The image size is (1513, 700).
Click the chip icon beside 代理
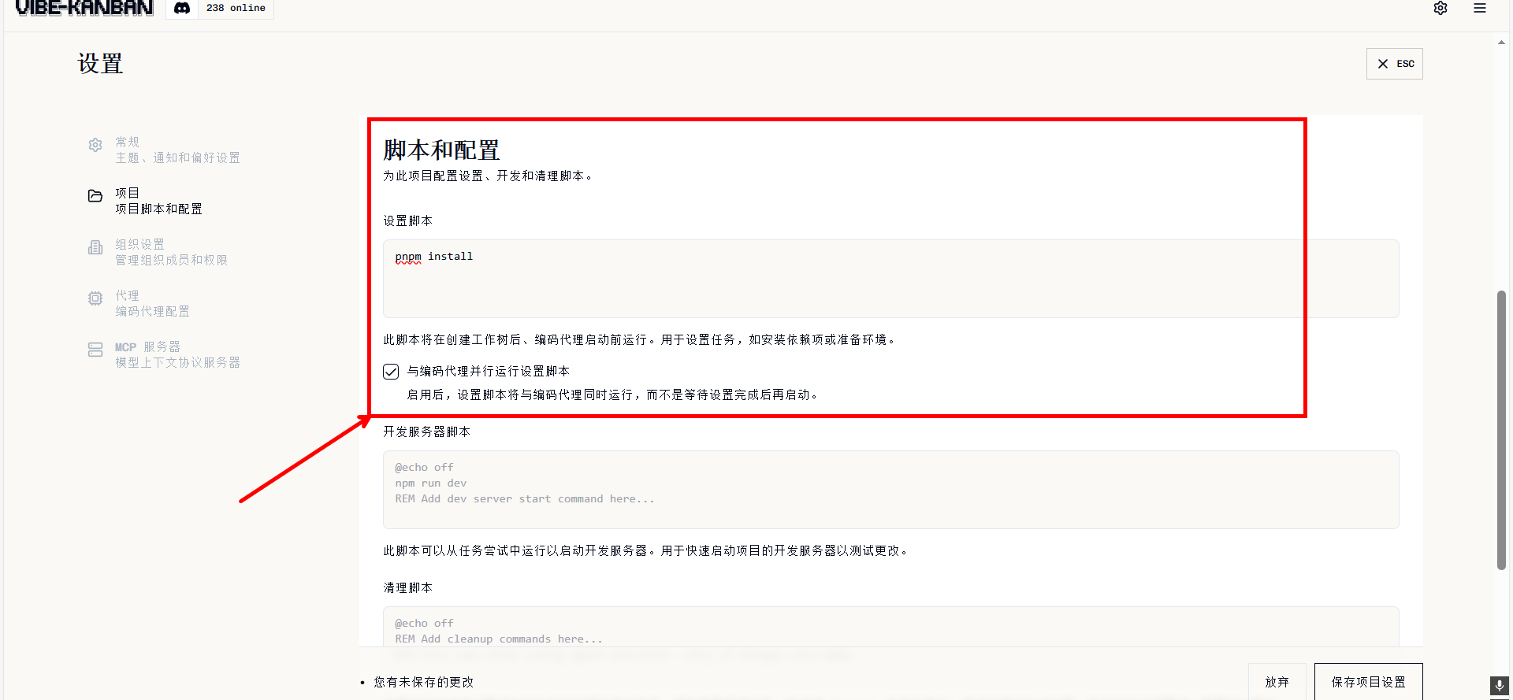95,298
